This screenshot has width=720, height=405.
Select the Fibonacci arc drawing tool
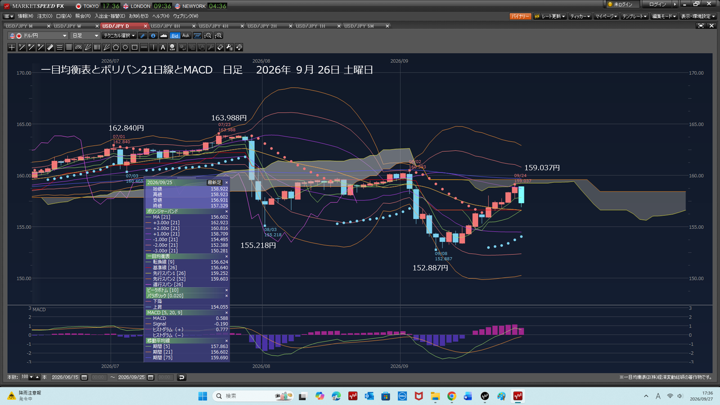(78, 47)
